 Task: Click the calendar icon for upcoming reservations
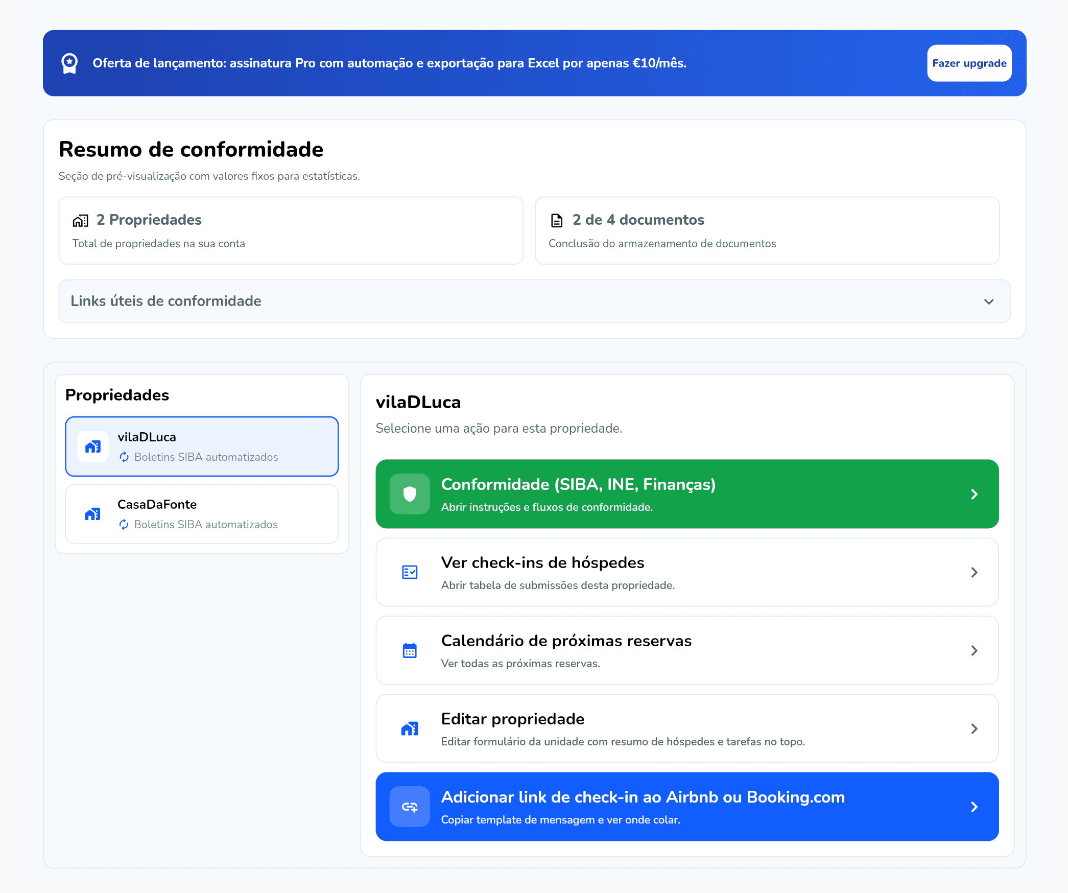coord(410,650)
